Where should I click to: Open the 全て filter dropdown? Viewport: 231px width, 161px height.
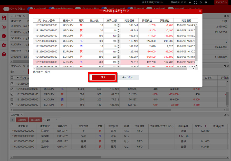[x=18, y=71]
